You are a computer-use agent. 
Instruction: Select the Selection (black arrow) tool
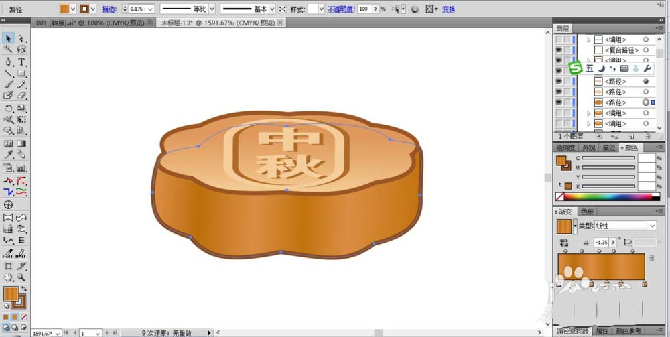[x=8, y=38]
